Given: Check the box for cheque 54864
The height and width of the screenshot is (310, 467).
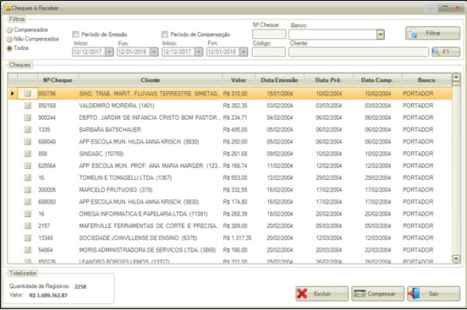Looking at the screenshot, I should 27,250.
